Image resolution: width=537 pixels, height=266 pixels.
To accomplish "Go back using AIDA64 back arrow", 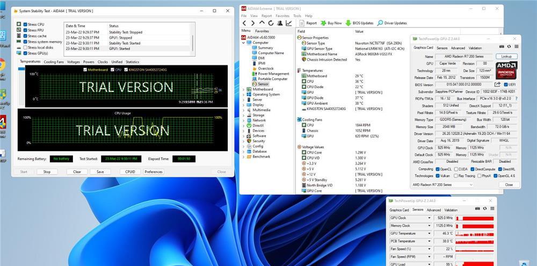I will (244, 23).
